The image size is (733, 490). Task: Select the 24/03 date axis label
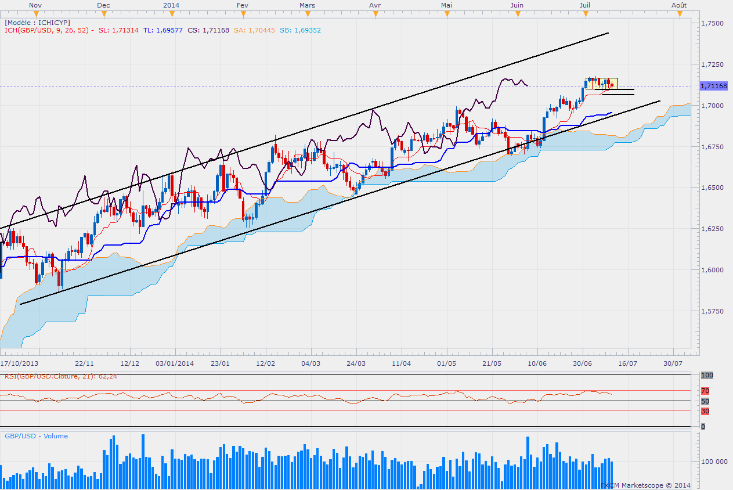pyautogui.click(x=356, y=363)
